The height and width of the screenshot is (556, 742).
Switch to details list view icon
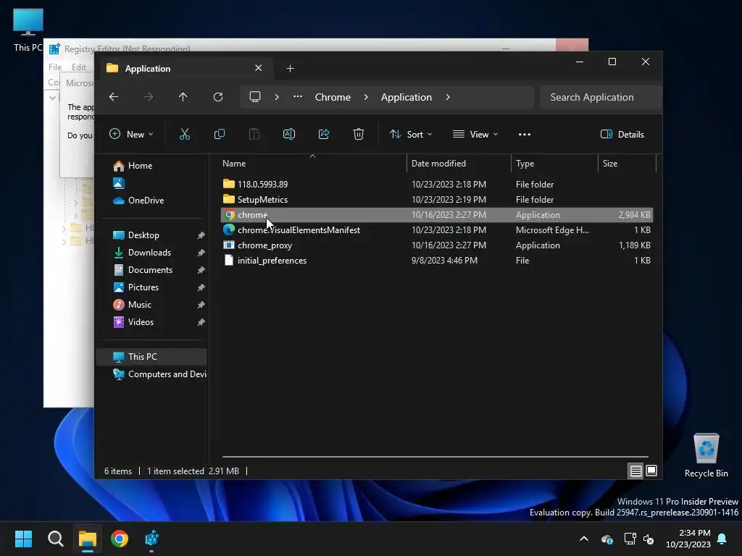pos(635,471)
